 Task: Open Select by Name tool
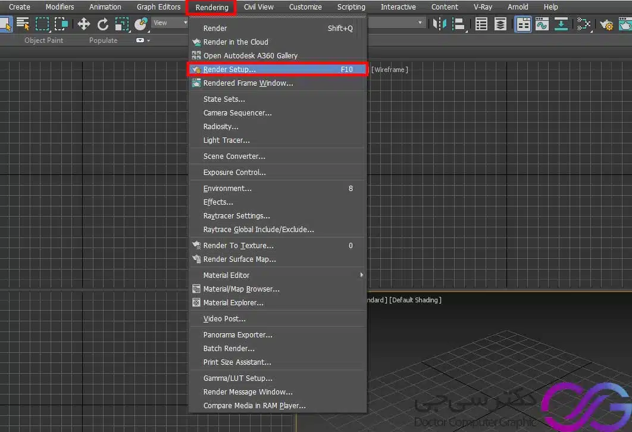pos(23,24)
